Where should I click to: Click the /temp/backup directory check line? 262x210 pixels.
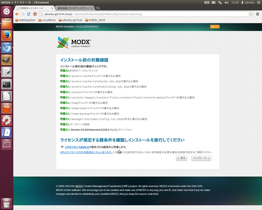coord(90,113)
